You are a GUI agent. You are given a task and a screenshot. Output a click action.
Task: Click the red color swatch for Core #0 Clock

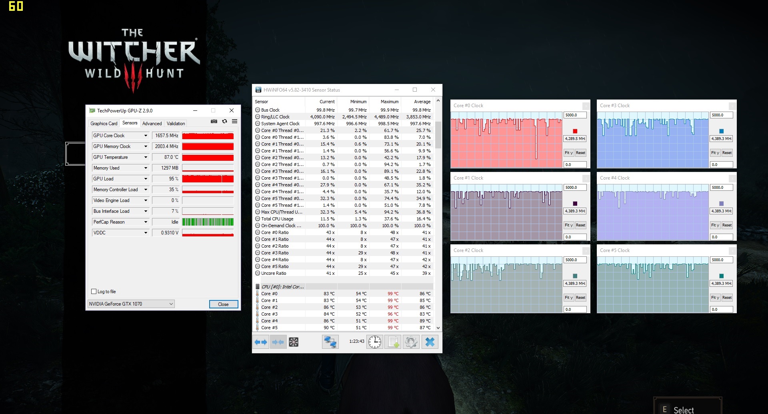(x=575, y=131)
